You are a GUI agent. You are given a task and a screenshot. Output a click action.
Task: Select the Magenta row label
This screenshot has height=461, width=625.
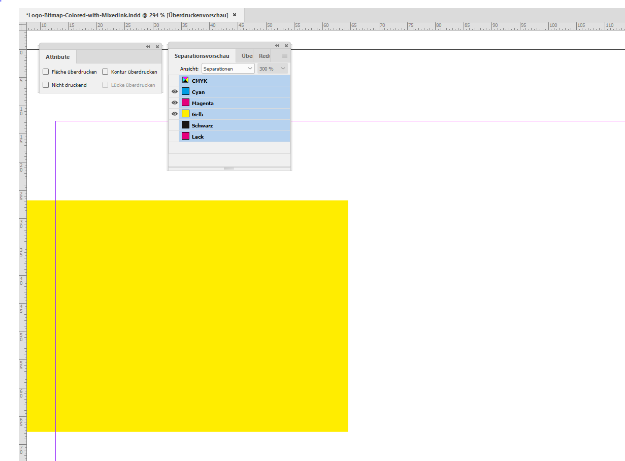pyautogui.click(x=203, y=104)
